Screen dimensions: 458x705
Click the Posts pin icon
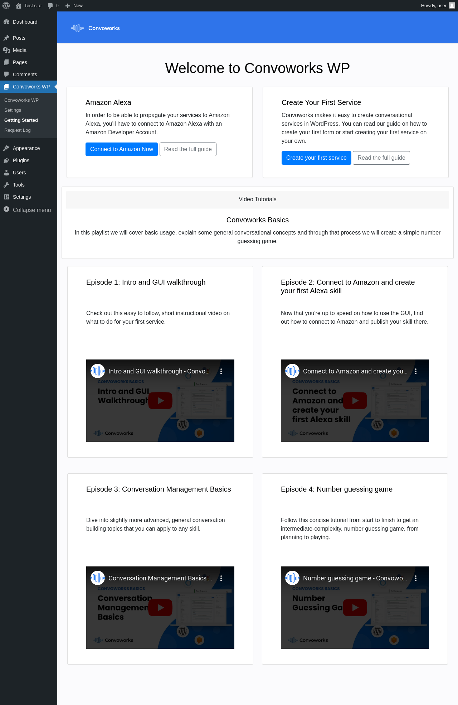[6, 38]
